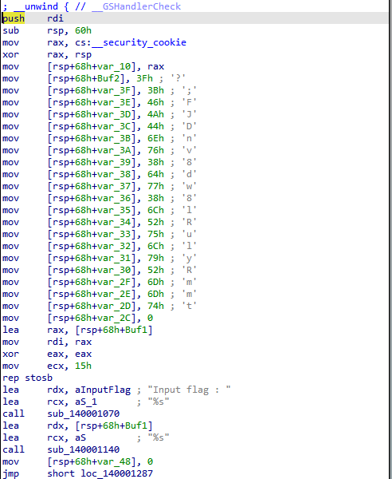Click Buf1 in the lea rdx line
This screenshot has height=479, width=392.
(136, 426)
